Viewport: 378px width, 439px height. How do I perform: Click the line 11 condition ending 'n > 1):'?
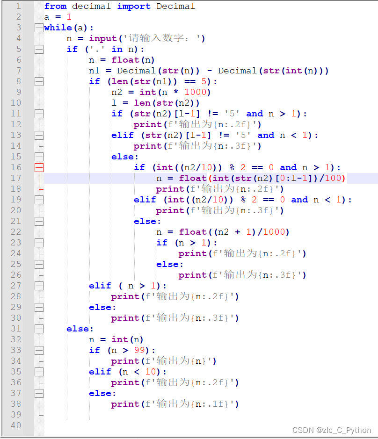[x=209, y=114]
